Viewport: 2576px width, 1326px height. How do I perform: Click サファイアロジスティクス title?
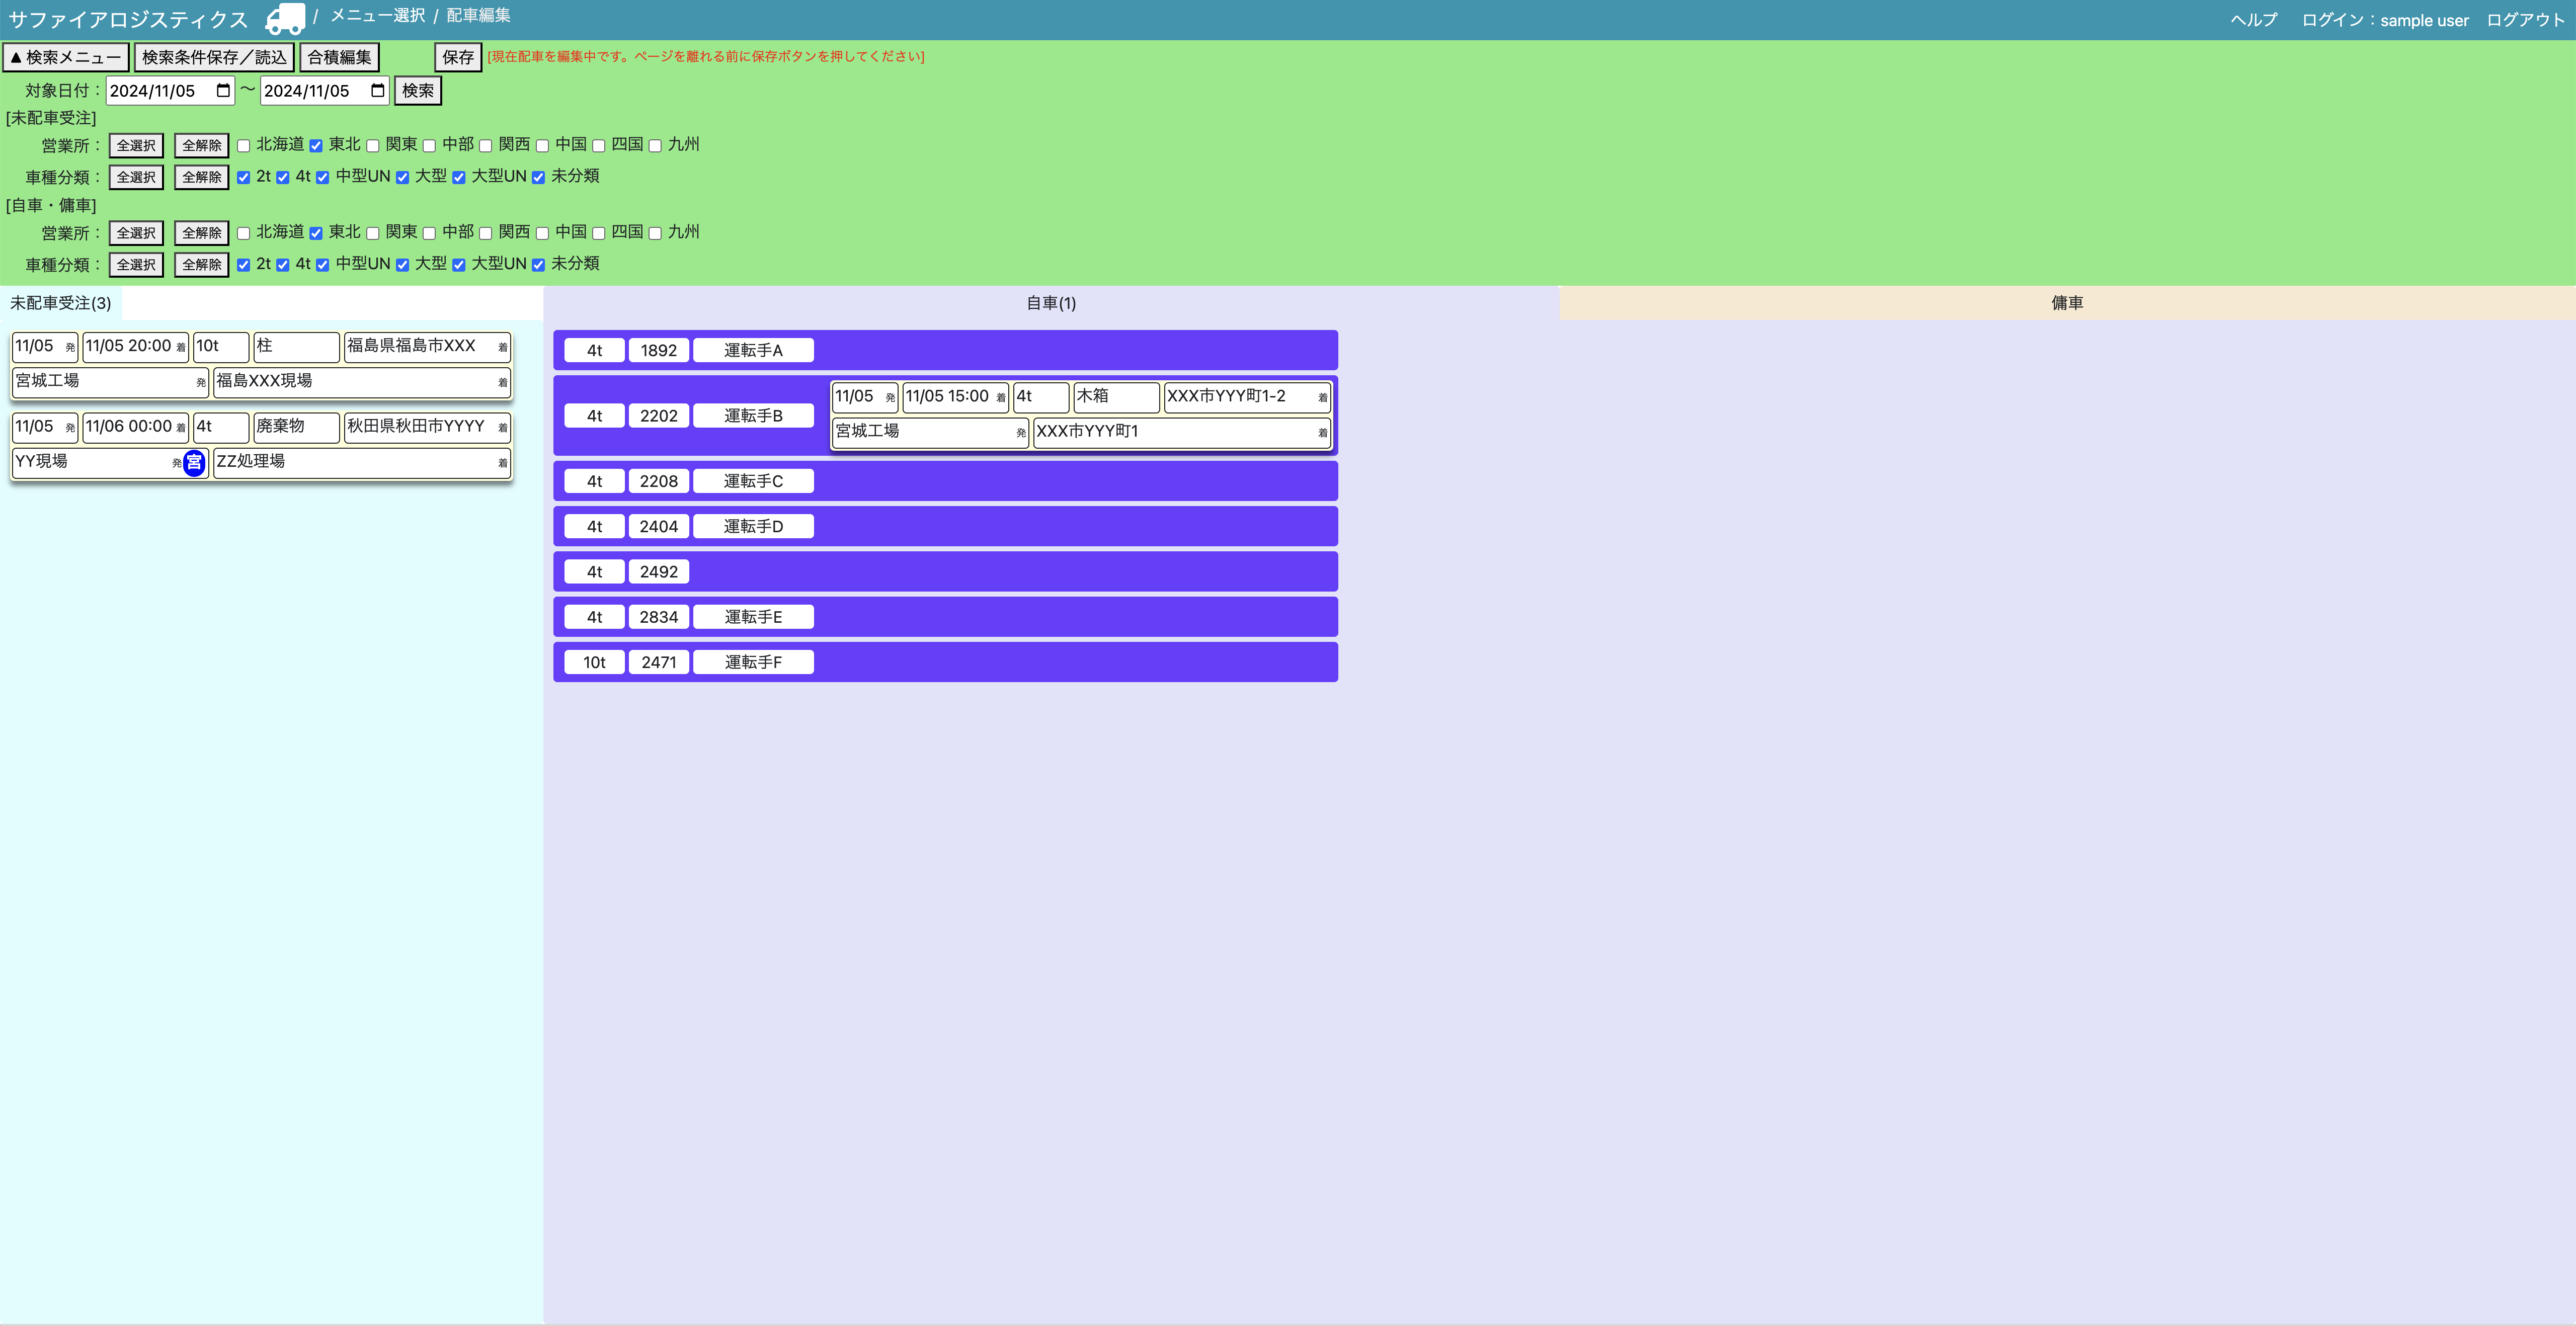[x=128, y=20]
